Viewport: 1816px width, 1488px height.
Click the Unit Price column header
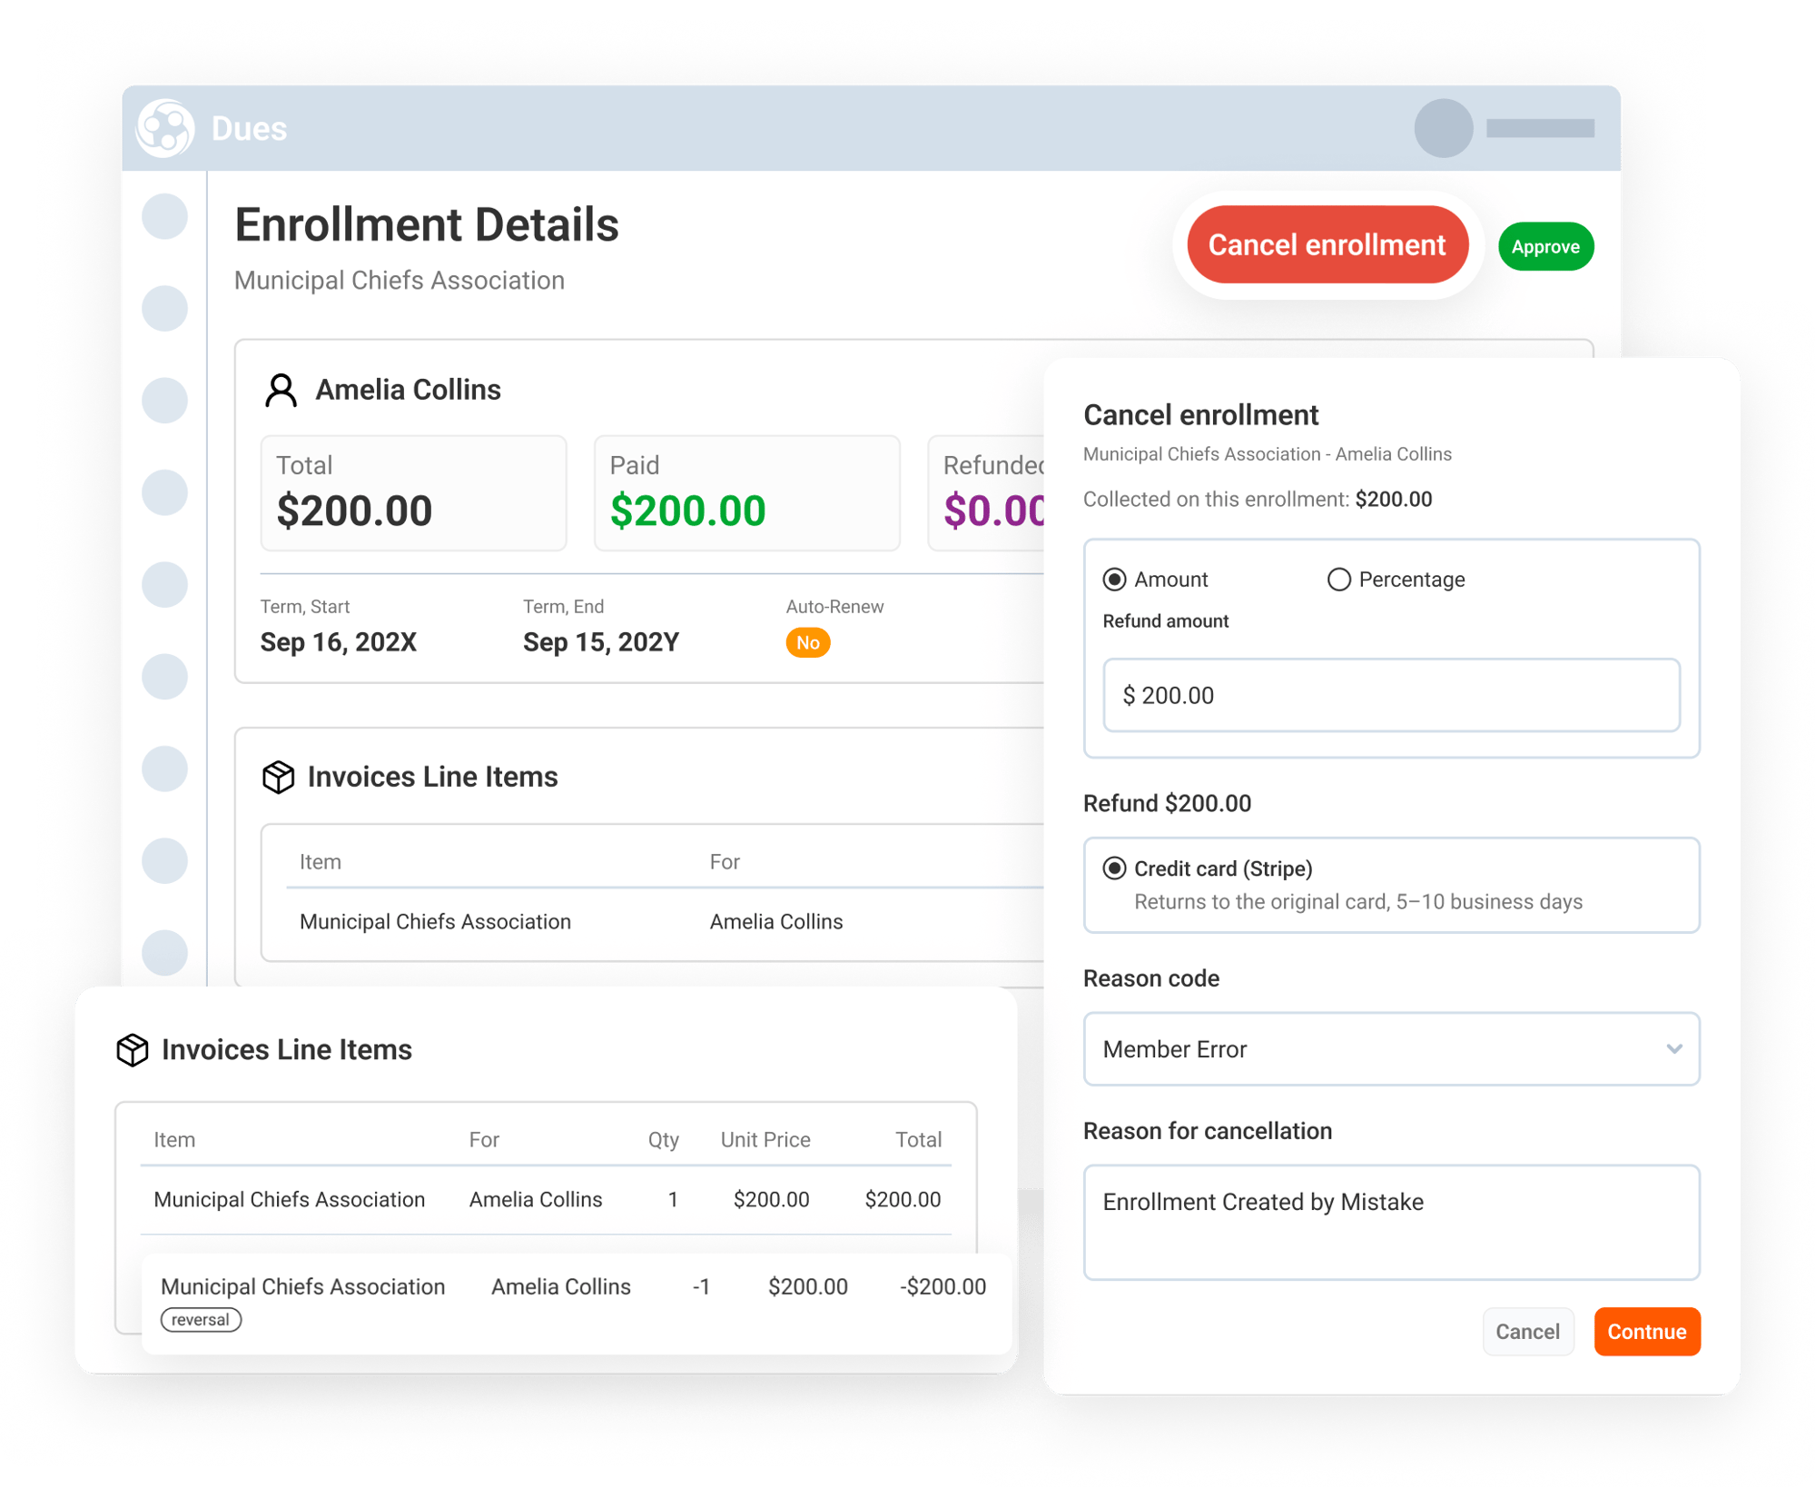pos(765,1140)
